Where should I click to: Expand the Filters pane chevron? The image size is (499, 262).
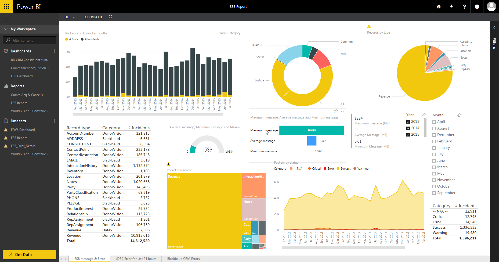(x=494, y=27)
